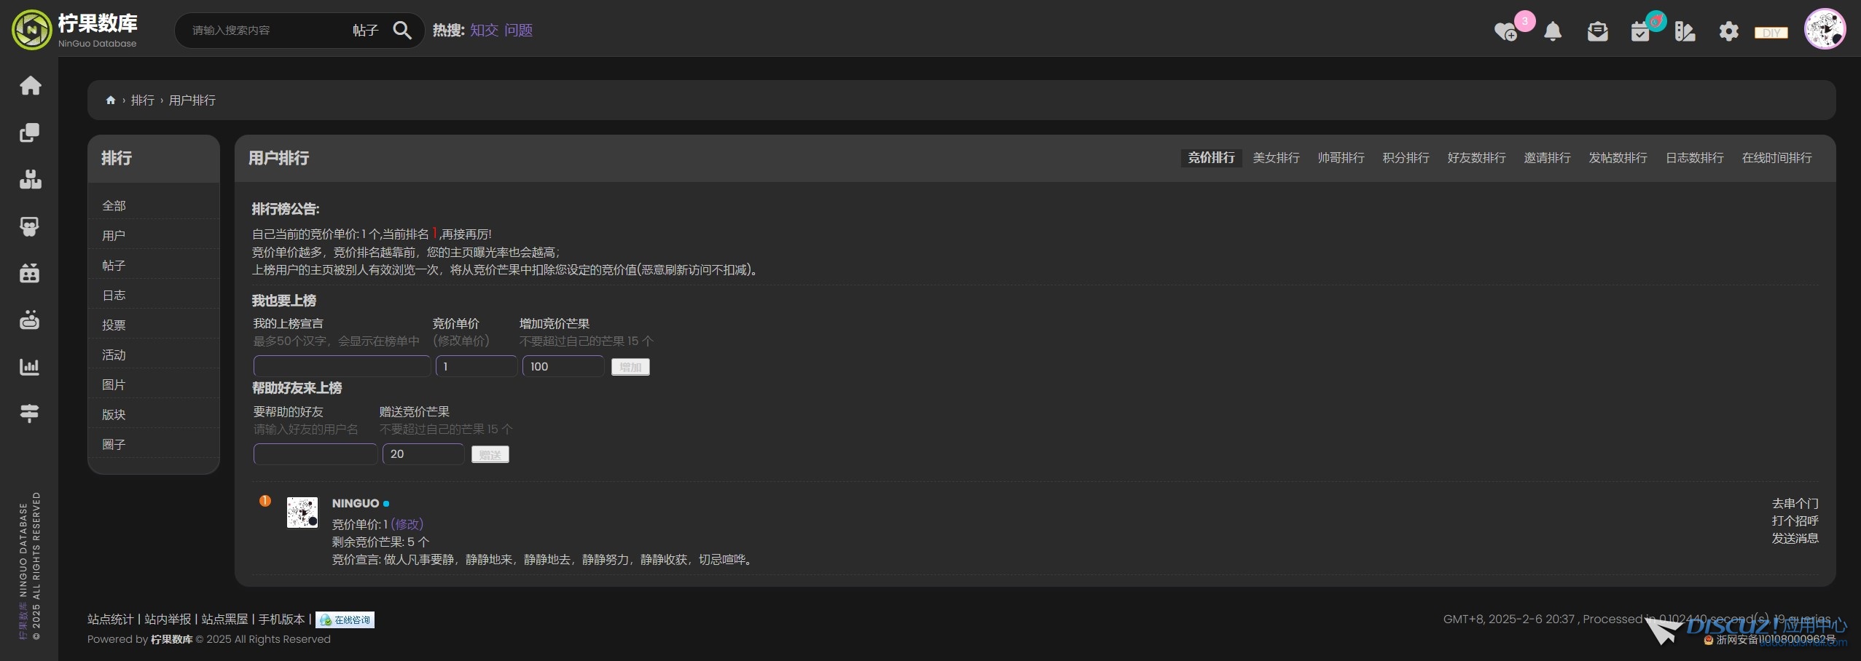Switch to the 积分排行 tab

(1406, 158)
